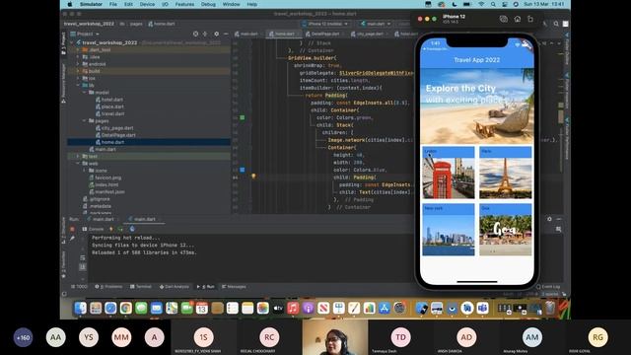Hide the Project panel with the minus icon
The height and width of the screenshot is (355, 631).
(x=226, y=34)
